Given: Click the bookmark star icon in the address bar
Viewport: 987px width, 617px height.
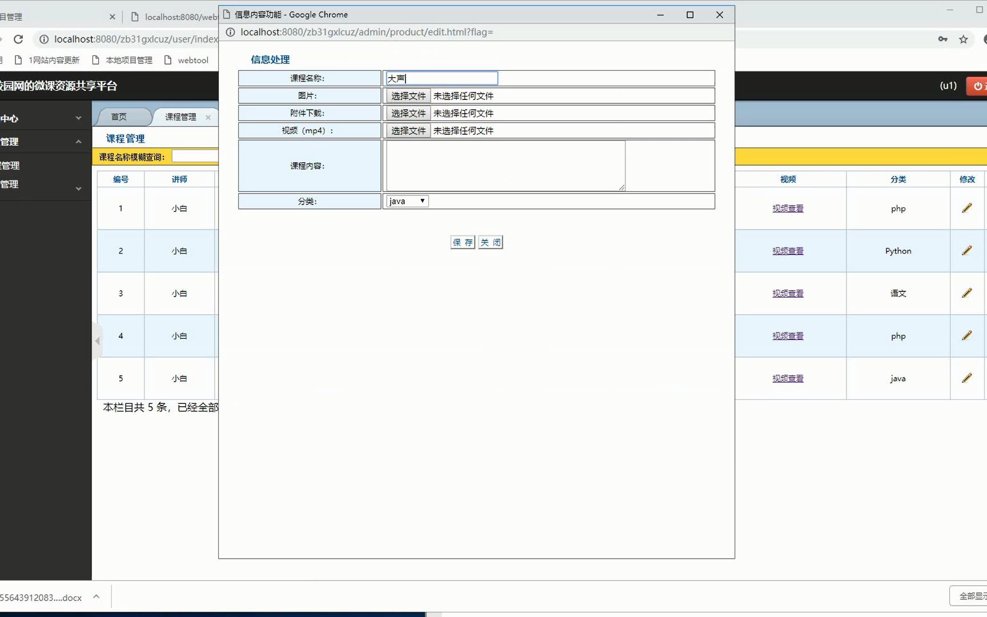Looking at the screenshot, I should coord(964,39).
